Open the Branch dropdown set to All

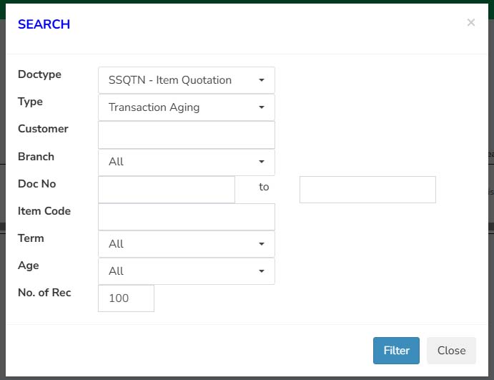(x=187, y=162)
